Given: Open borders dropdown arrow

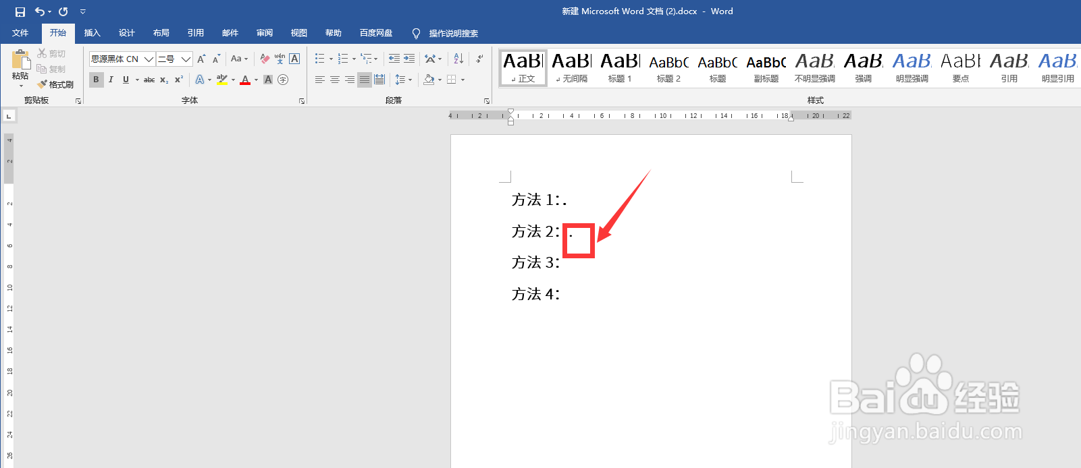Looking at the screenshot, I should pos(463,80).
